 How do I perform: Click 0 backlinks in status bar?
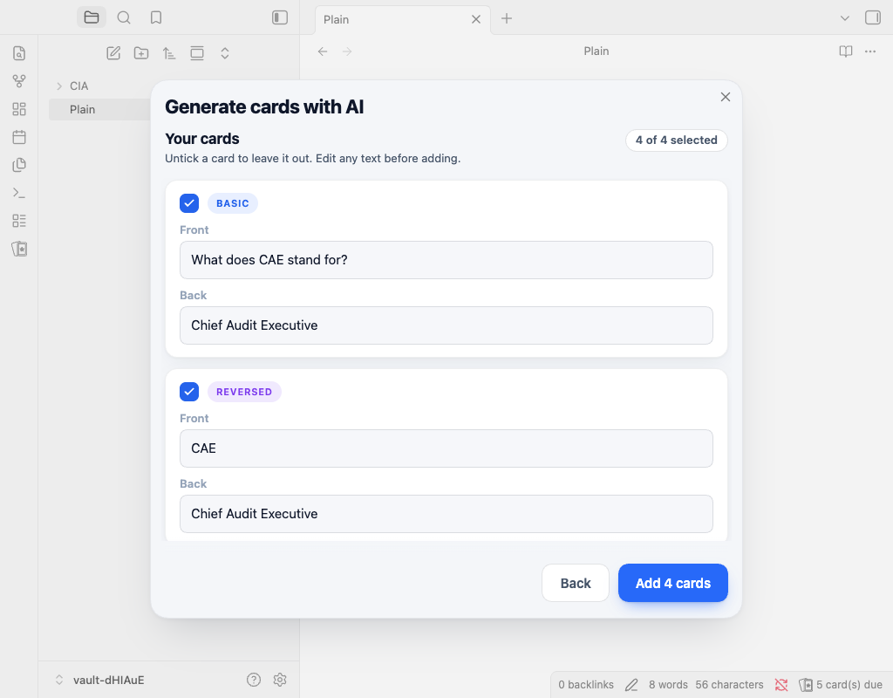586,684
